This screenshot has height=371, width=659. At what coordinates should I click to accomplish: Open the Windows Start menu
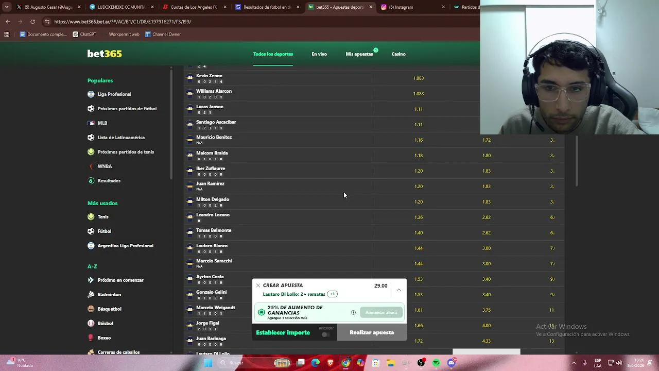208,363
